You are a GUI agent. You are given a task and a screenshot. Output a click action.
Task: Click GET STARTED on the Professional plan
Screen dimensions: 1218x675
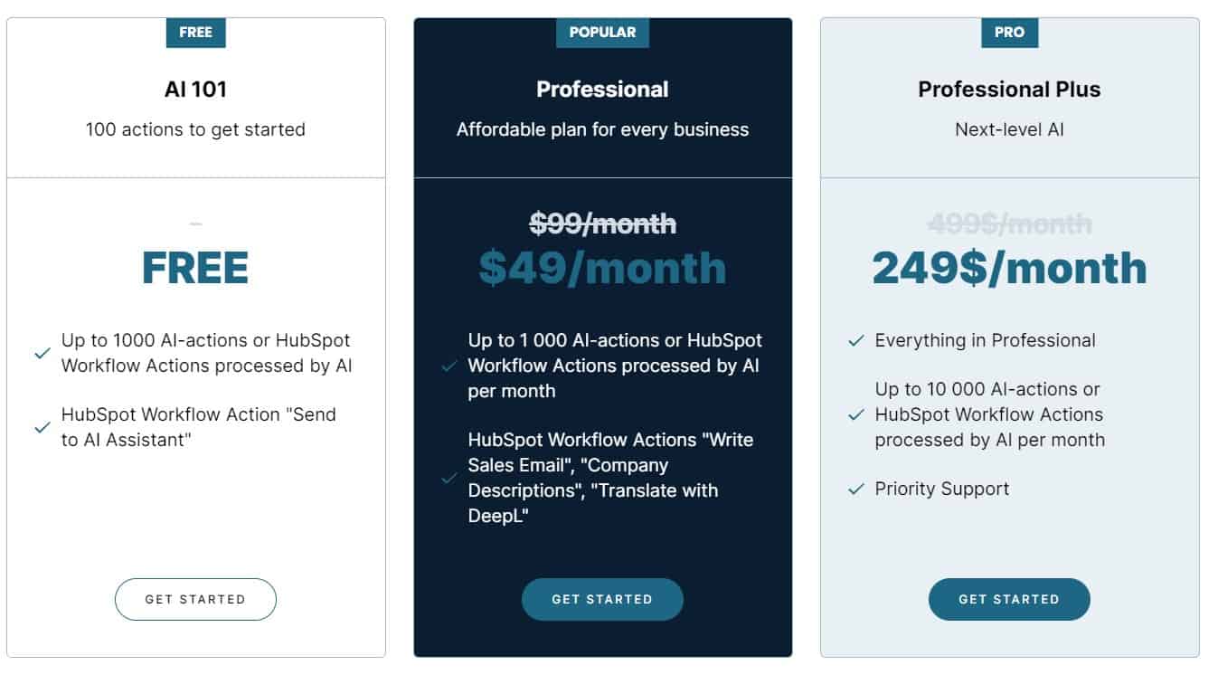[x=602, y=599]
